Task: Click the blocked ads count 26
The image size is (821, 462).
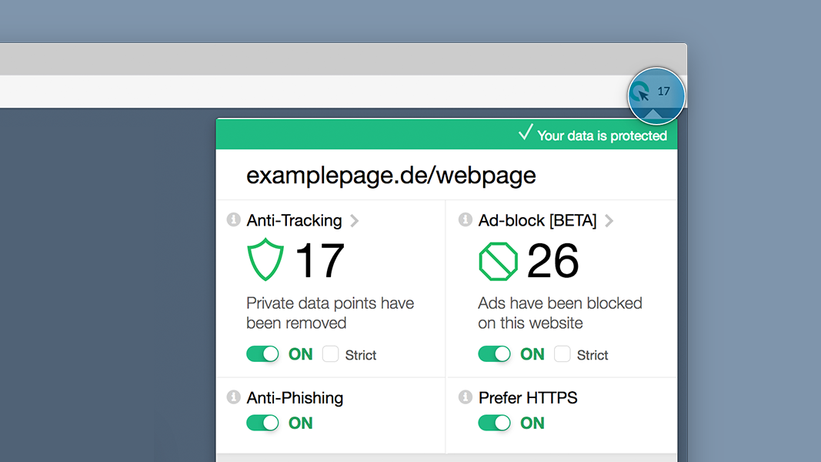Action: coord(553,260)
